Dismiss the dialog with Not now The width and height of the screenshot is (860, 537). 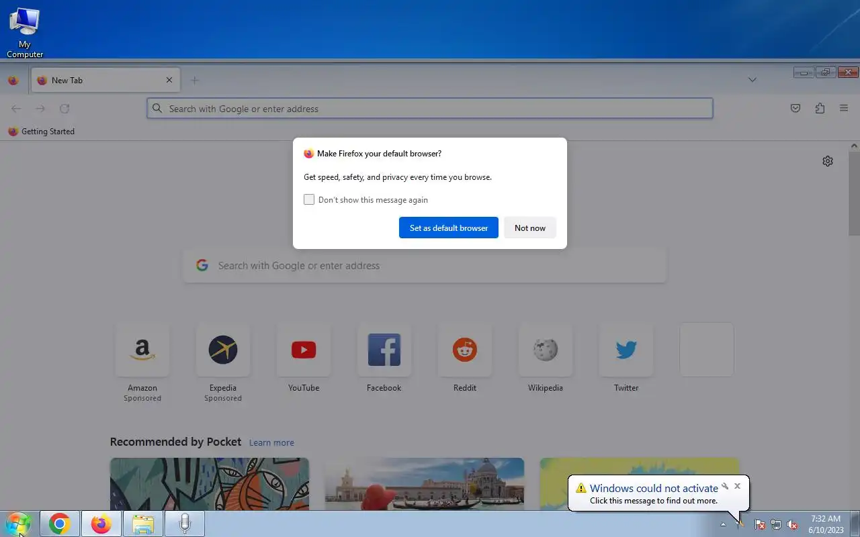click(x=530, y=228)
